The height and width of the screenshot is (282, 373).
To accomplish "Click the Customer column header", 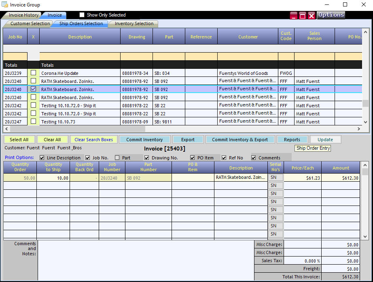I will [248, 37].
